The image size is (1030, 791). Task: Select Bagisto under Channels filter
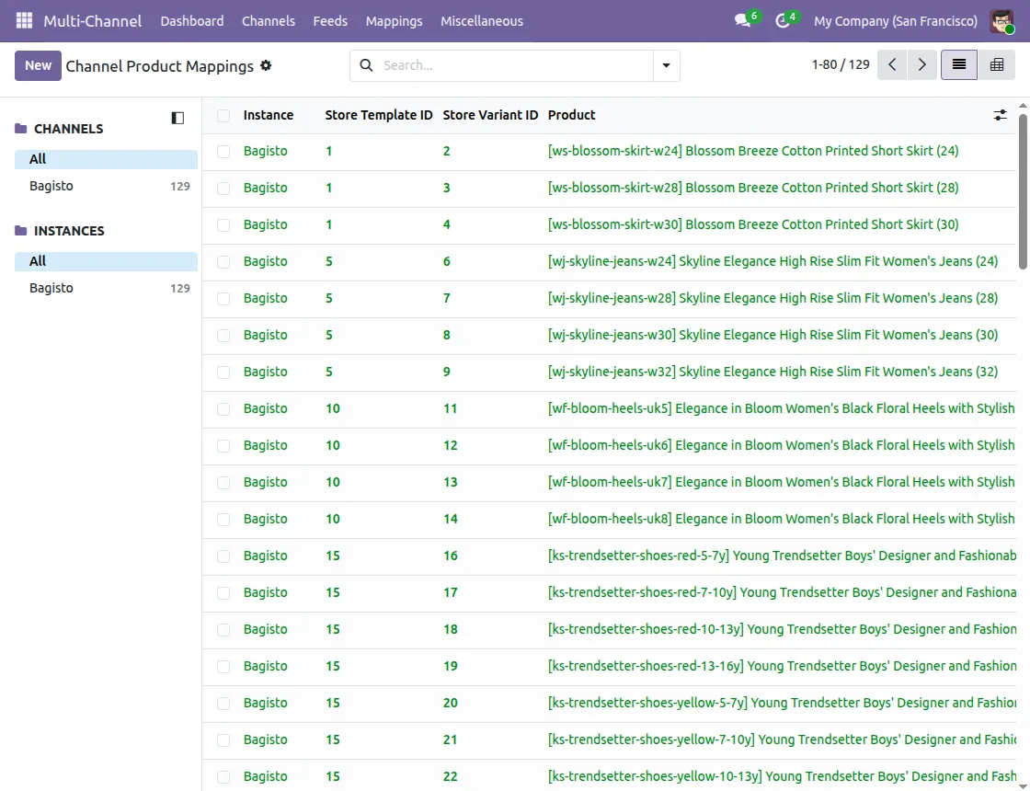point(106,186)
